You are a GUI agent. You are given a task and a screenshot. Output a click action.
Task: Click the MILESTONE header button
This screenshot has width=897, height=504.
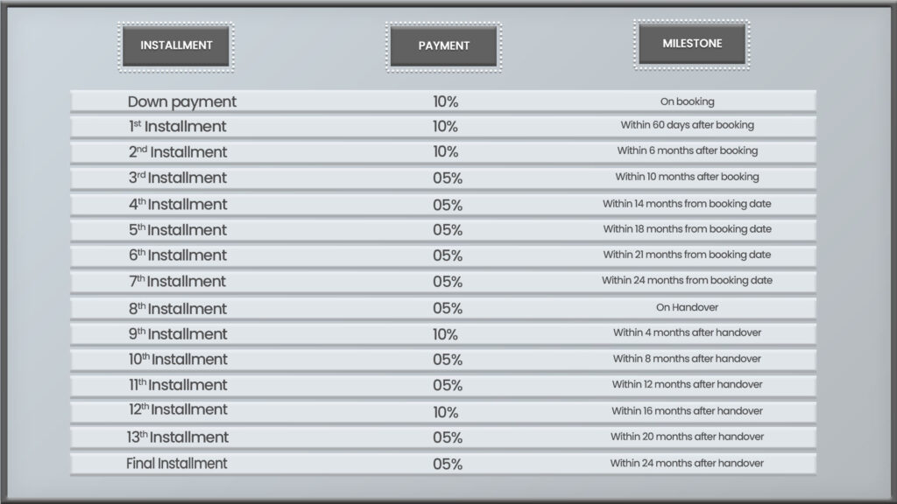[x=692, y=45]
